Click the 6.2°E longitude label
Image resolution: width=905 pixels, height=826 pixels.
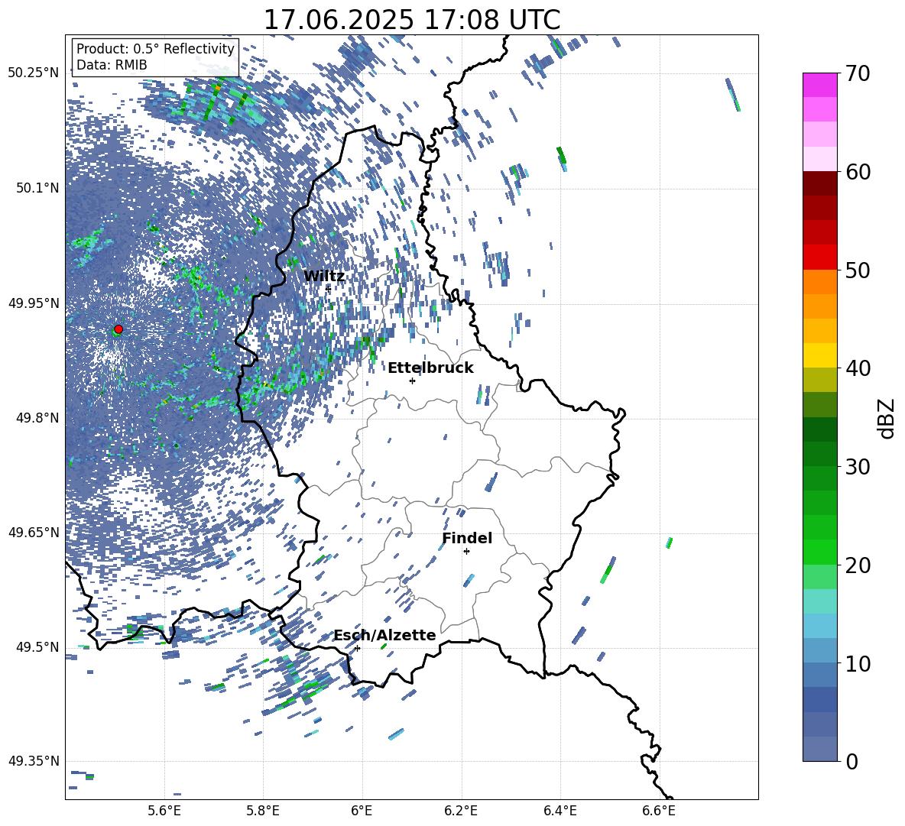pos(461,811)
